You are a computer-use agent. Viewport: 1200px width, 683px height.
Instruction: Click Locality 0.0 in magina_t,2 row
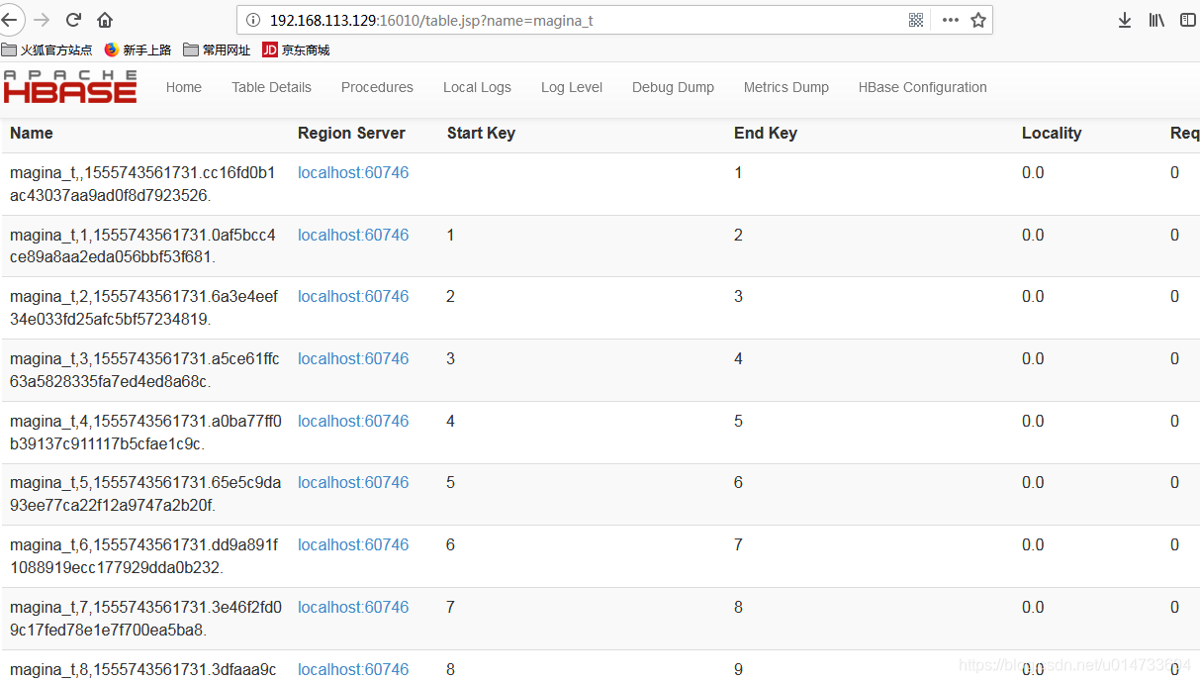1033,296
